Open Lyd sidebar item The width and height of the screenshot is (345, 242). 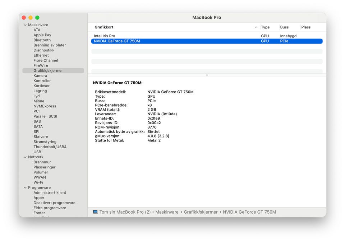[x=37, y=96]
